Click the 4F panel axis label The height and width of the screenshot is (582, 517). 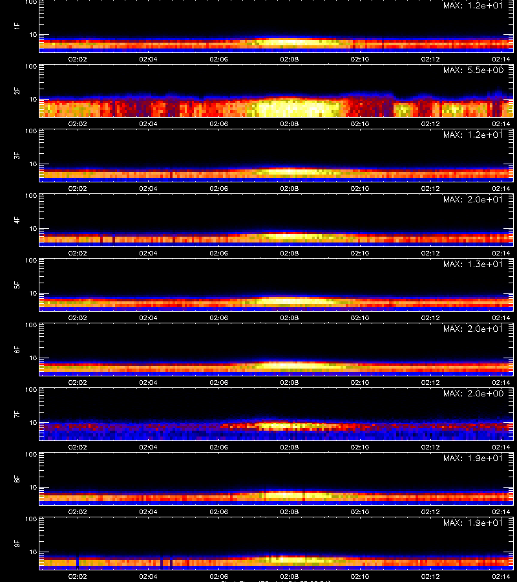coord(17,220)
